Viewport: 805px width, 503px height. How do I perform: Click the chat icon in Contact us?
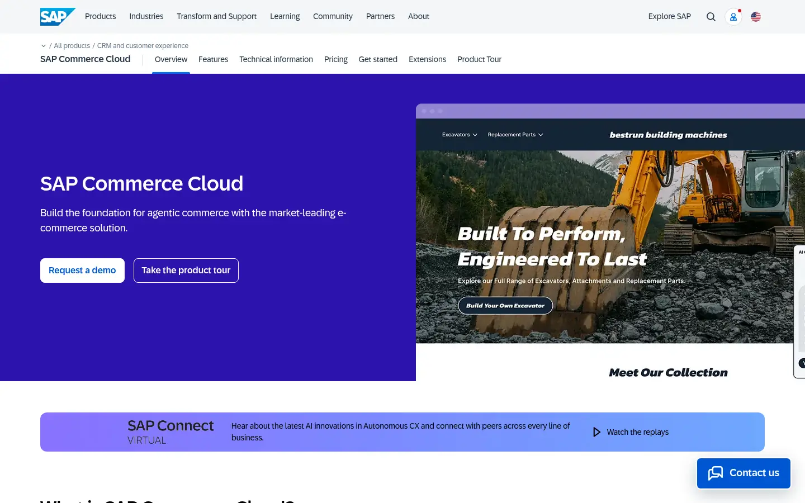click(716, 473)
